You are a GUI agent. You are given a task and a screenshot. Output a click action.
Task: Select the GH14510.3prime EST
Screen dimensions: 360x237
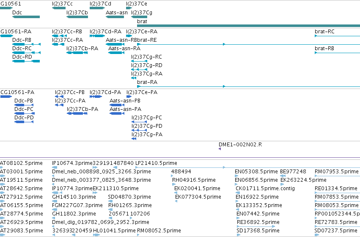pos(55,201)
